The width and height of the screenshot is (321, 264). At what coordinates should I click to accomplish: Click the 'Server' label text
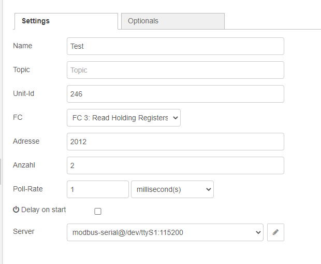click(24, 231)
